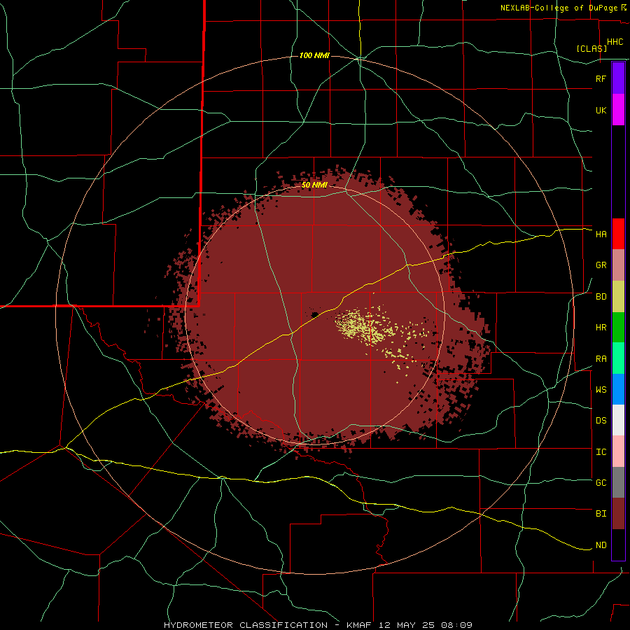Click the WS legend label

coord(601,390)
